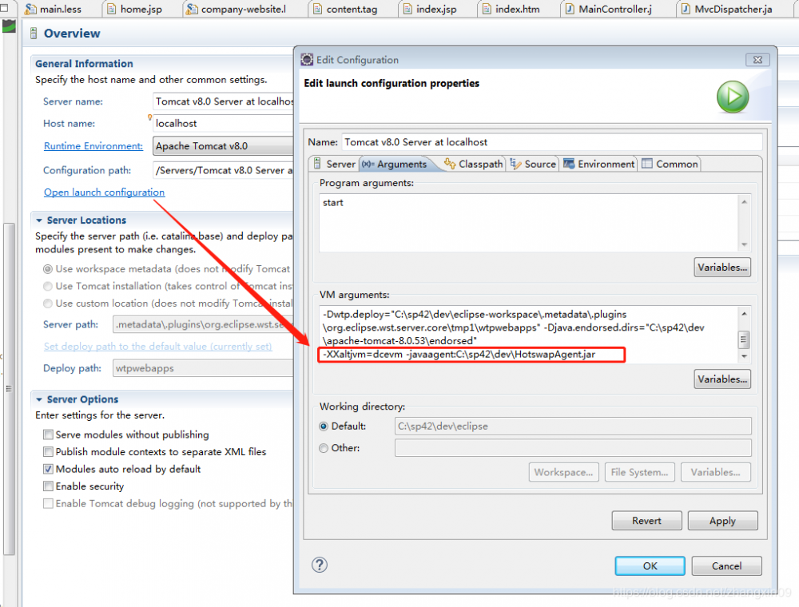799x607 pixels.
Task: Click Variables button under Program arguments
Action: click(722, 268)
